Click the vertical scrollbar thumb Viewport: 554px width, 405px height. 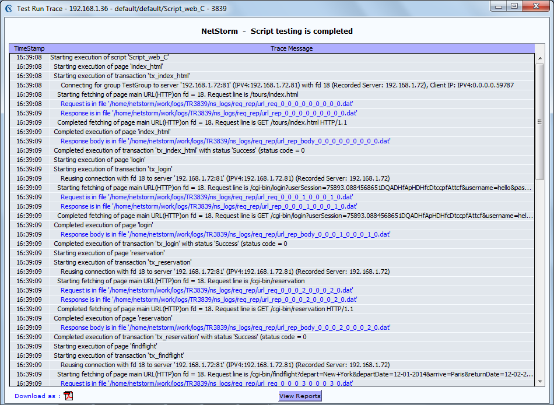[540, 122]
